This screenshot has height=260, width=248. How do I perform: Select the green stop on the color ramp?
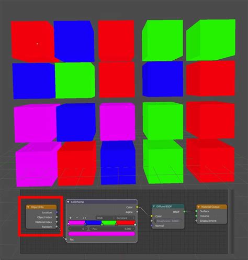pyautogui.click(x=102, y=224)
